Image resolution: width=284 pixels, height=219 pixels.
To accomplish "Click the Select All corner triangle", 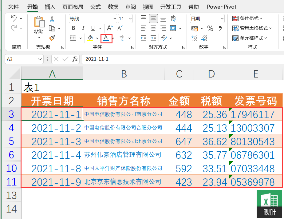I will coord(15,74).
